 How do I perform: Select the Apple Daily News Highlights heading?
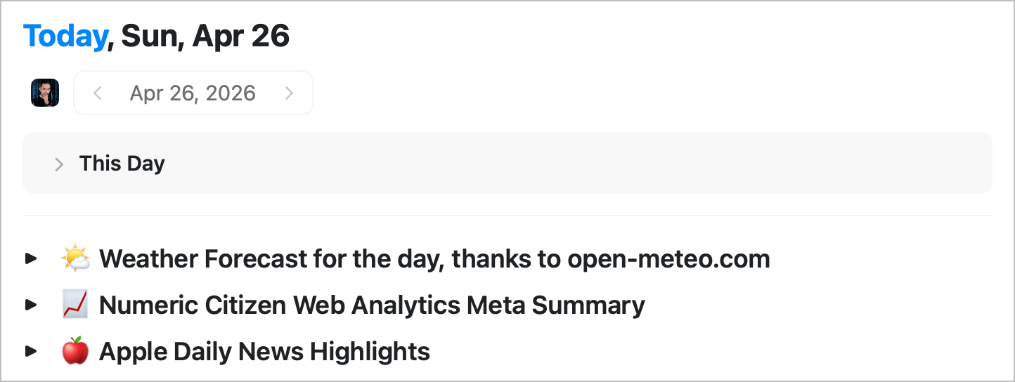[x=264, y=351]
